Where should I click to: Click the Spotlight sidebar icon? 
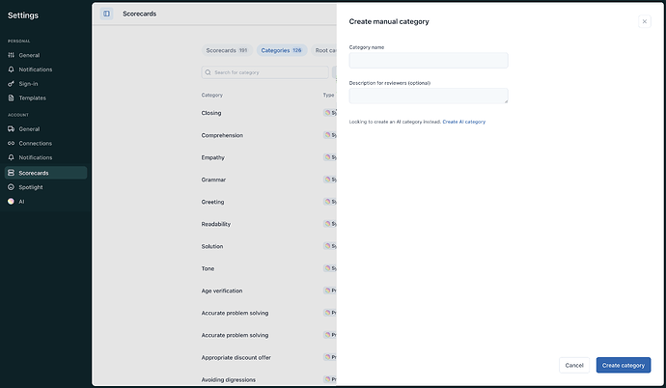[x=11, y=187]
